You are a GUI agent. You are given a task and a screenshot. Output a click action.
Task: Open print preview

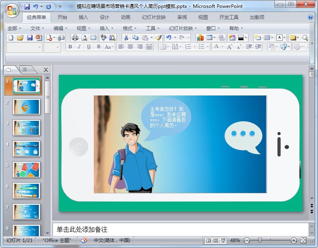click(84, 38)
